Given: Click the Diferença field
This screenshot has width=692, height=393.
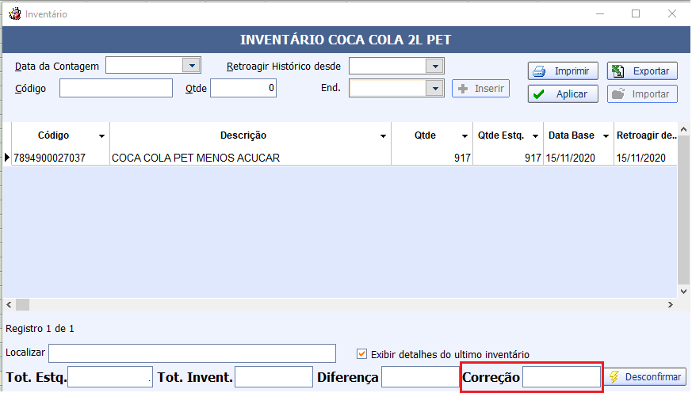Looking at the screenshot, I should coord(420,377).
